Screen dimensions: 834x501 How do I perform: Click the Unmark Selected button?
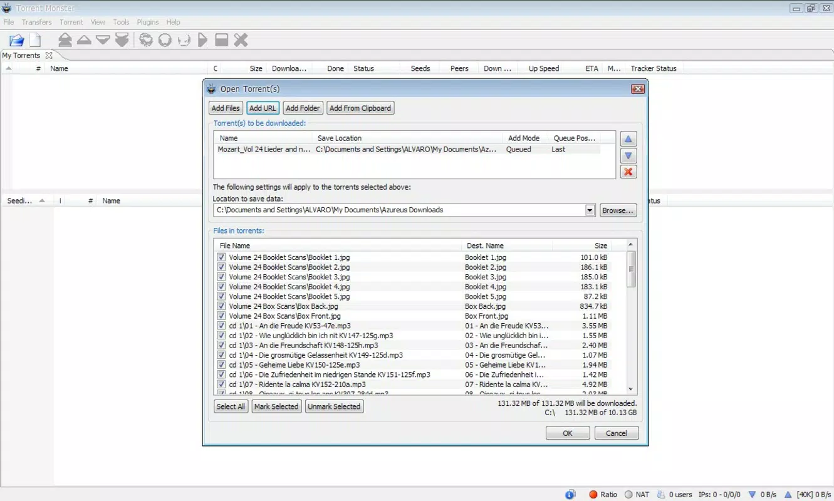pos(334,406)
